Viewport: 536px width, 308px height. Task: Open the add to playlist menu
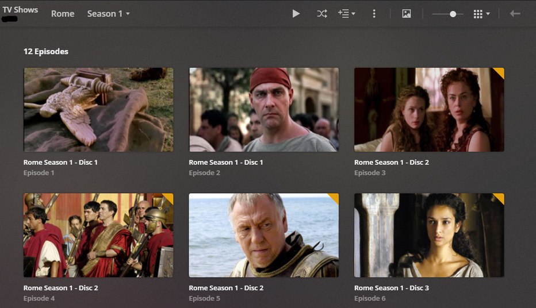coord(346,14)
